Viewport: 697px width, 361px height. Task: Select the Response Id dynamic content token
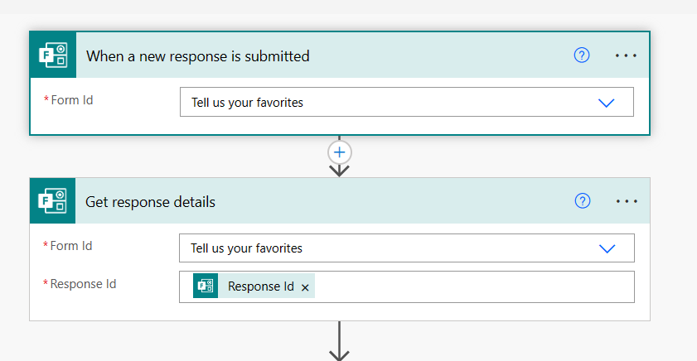tap(260, 286)
